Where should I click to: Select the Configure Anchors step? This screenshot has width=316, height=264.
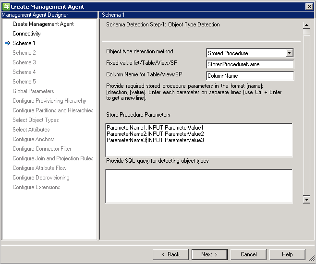34,139
